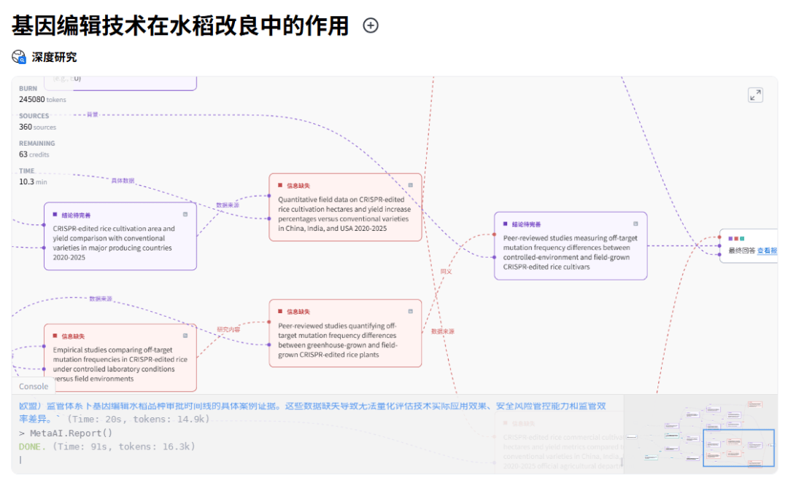Open note icon on 'Empirical studies comparing' node
Image resolution: width=788 pixels, height=480 pixels.
pos(185,336)
